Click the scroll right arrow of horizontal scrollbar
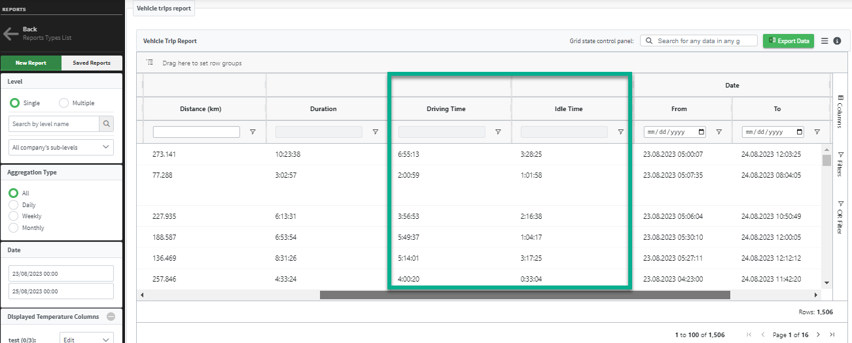Image resolution: width=852 pixels, height=343 pixels. [x=815, y=295]
